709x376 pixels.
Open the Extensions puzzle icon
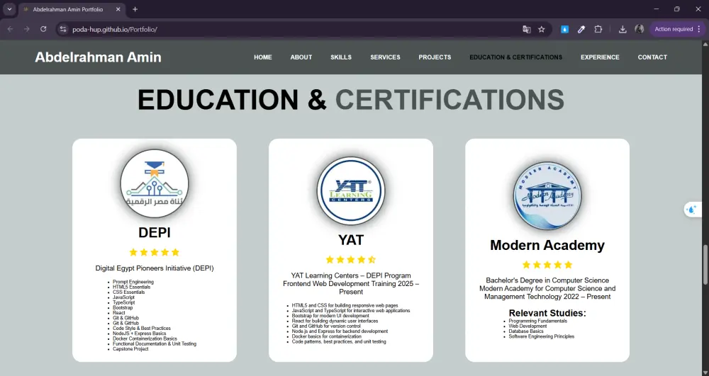click(x=598, y=29)
